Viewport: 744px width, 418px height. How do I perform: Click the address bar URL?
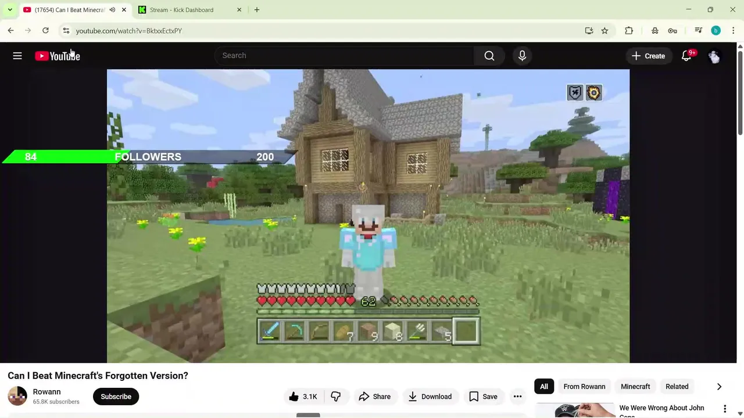129,31
